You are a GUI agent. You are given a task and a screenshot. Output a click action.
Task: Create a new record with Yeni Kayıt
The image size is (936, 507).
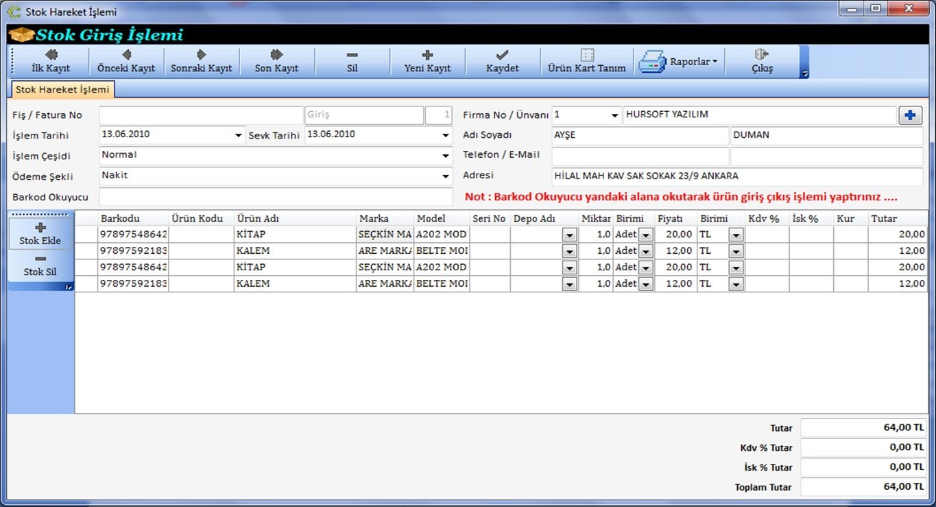(427, 61)
